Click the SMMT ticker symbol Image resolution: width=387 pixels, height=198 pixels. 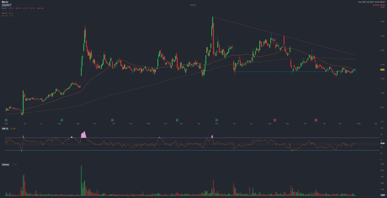[x=7, y=5]
